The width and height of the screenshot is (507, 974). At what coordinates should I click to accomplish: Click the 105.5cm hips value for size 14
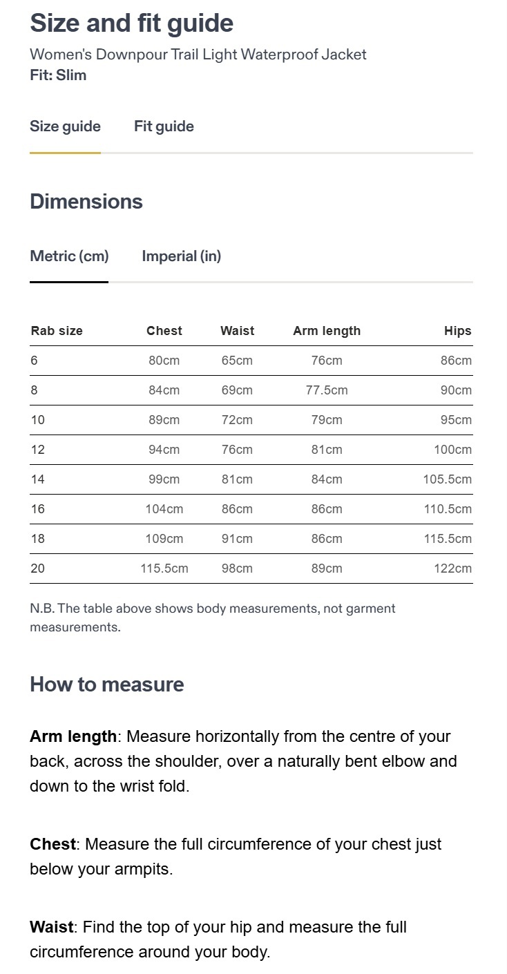447,479
